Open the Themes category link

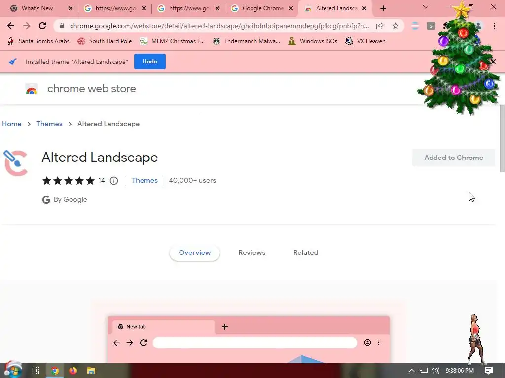point(144,180)
